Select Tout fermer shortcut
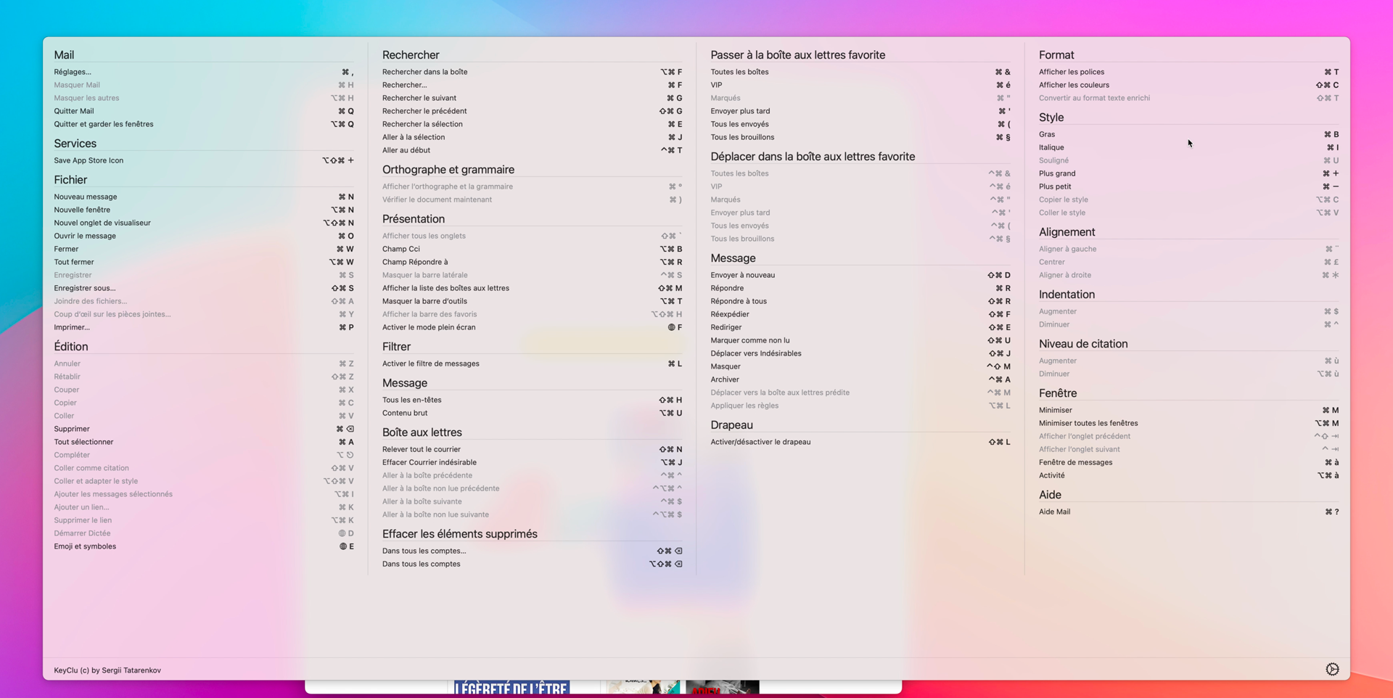 point(204,262)
